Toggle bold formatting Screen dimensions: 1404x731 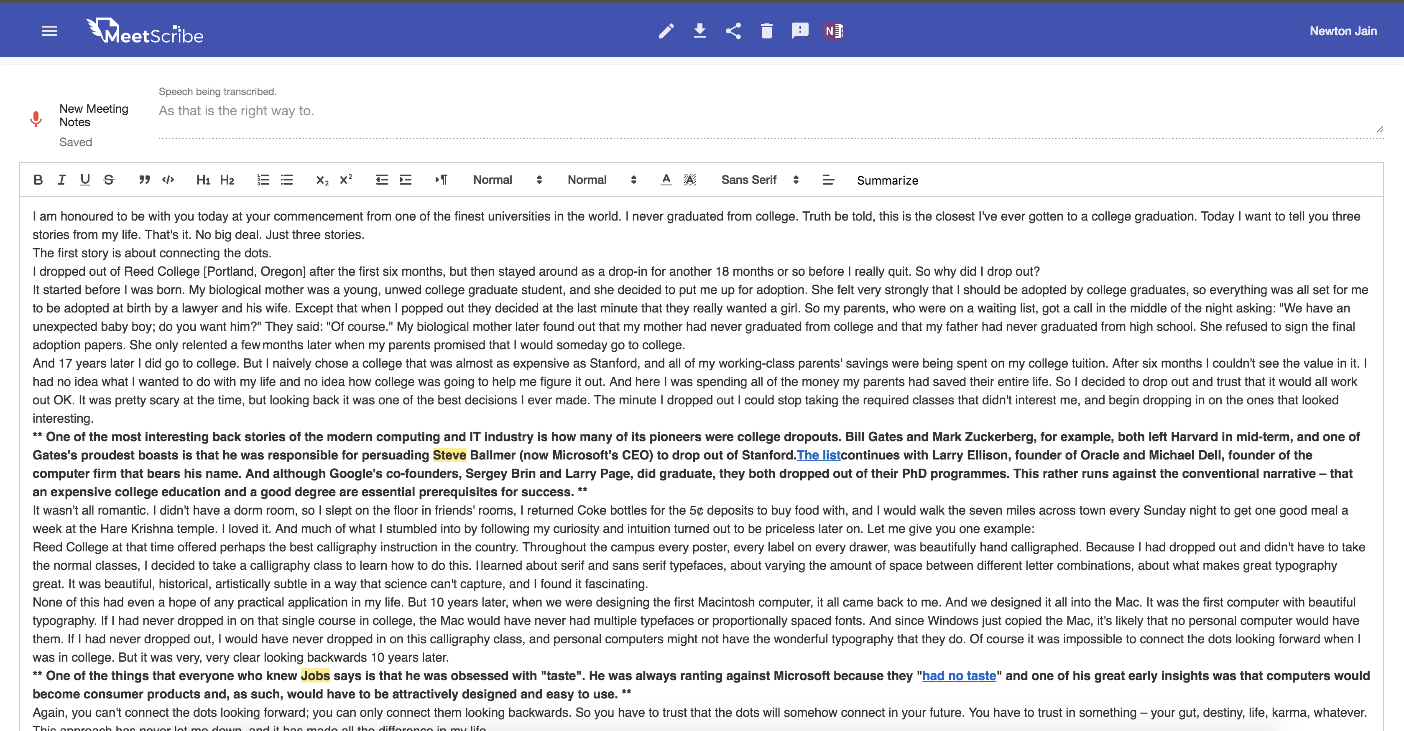click(x=38, y=180)
